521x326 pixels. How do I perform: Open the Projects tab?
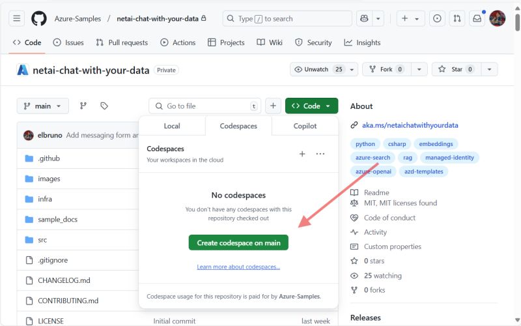(x=226, y=42)
